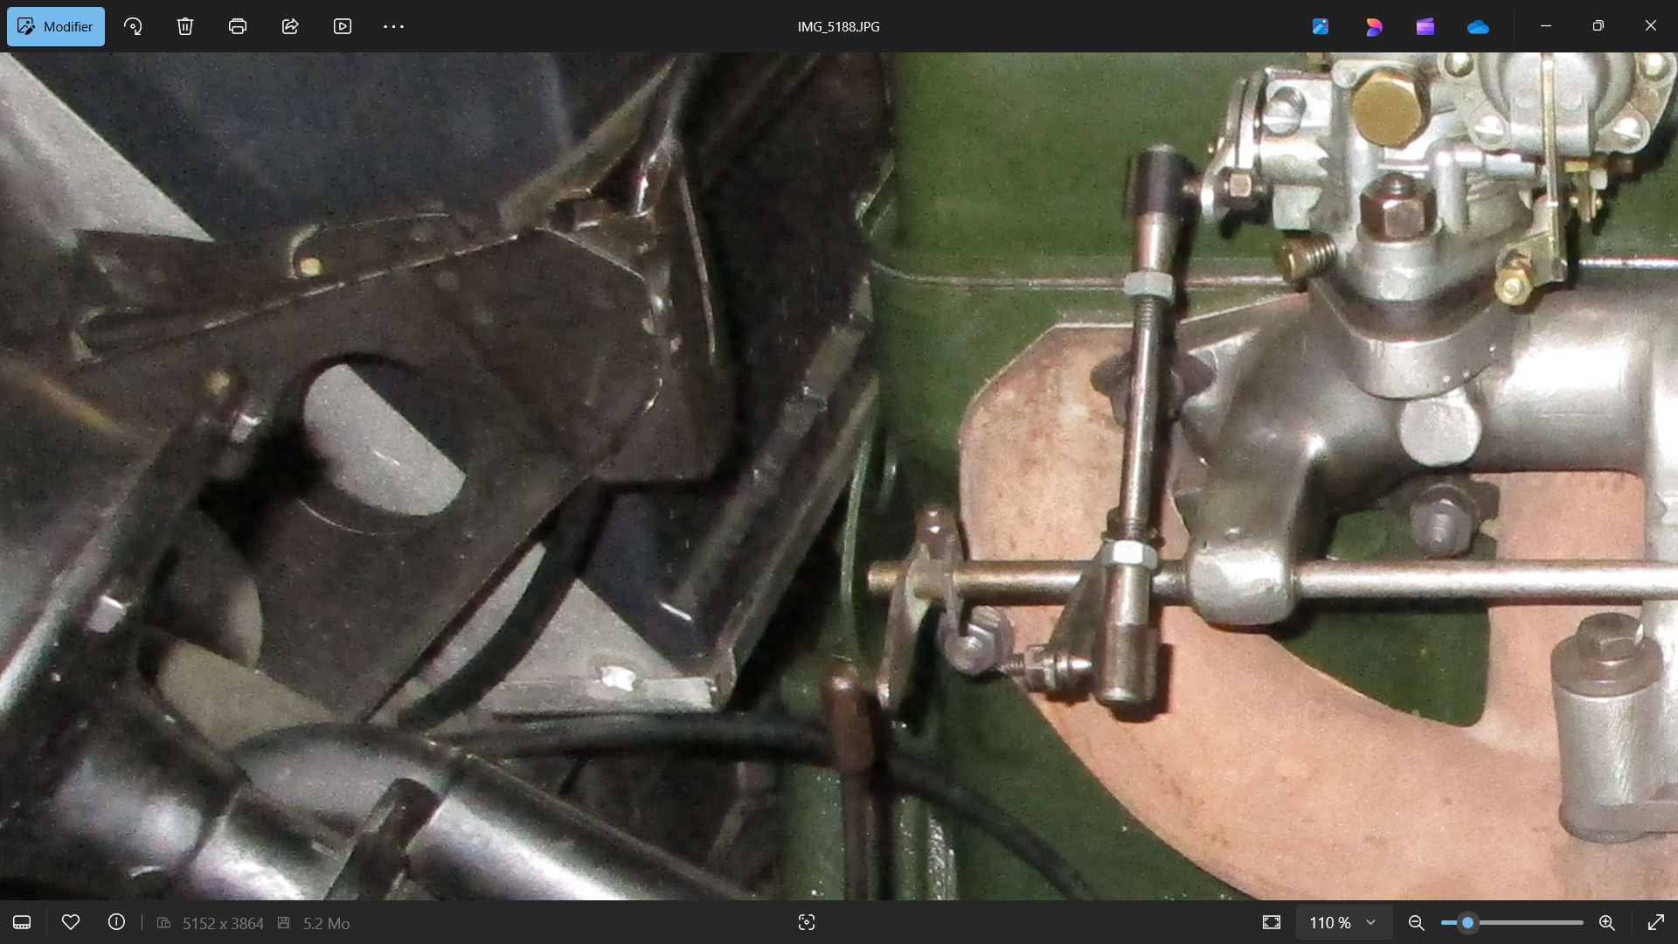Open the OneDrive cloud icon
This screenshot has height=944, width=1678.
1478,26
